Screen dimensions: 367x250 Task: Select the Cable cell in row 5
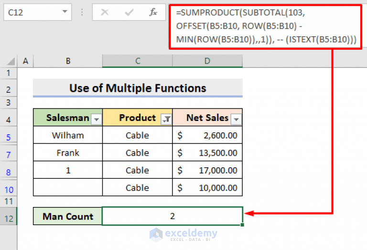click(138, 135)
